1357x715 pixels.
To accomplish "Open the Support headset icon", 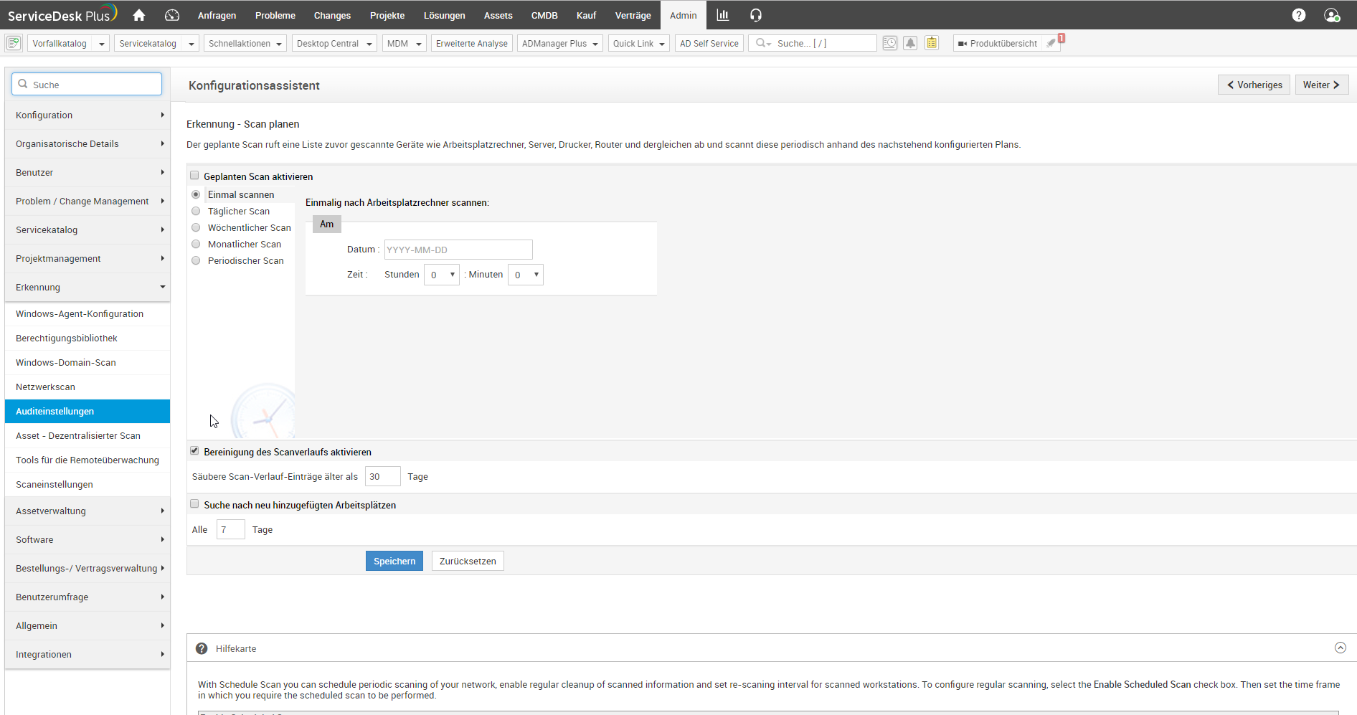I will point(756,15).
